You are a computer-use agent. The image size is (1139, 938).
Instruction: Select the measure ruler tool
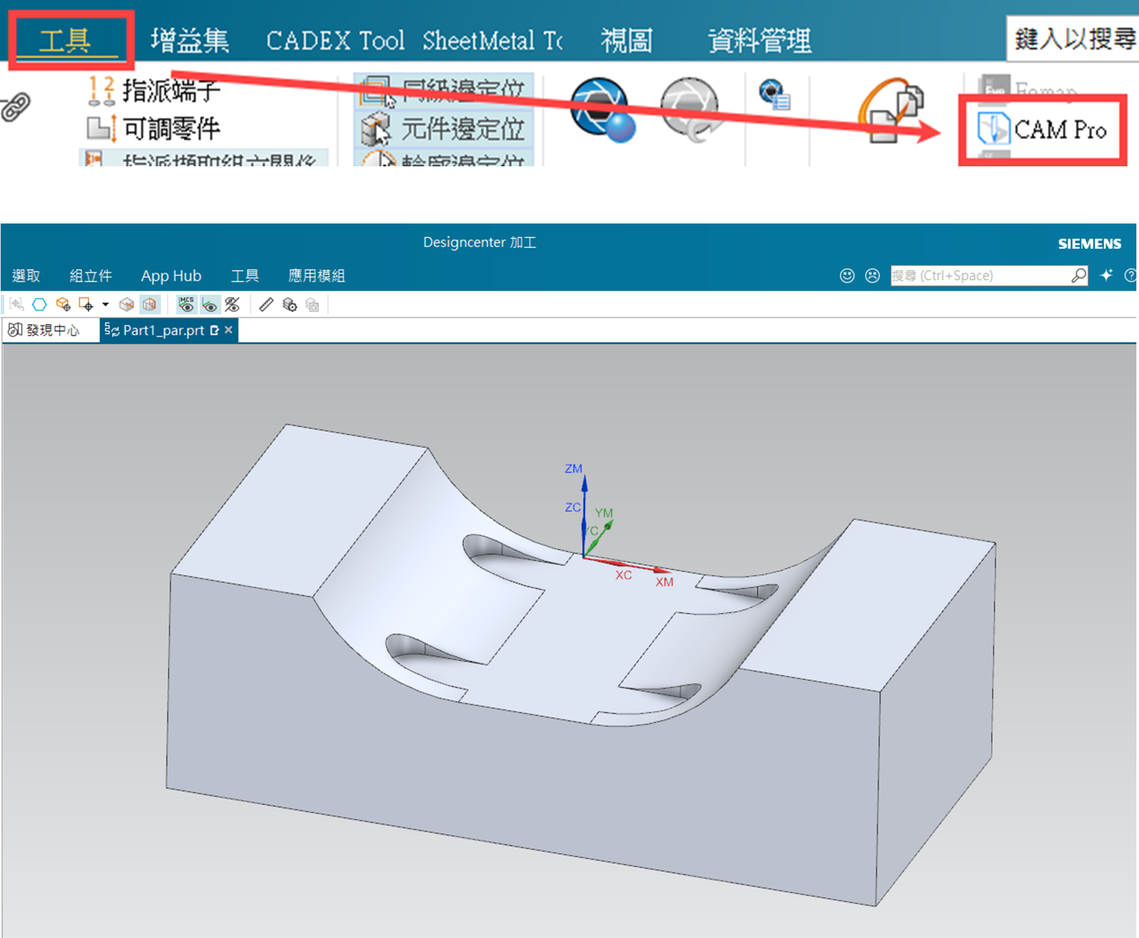[x=266, y=304]
